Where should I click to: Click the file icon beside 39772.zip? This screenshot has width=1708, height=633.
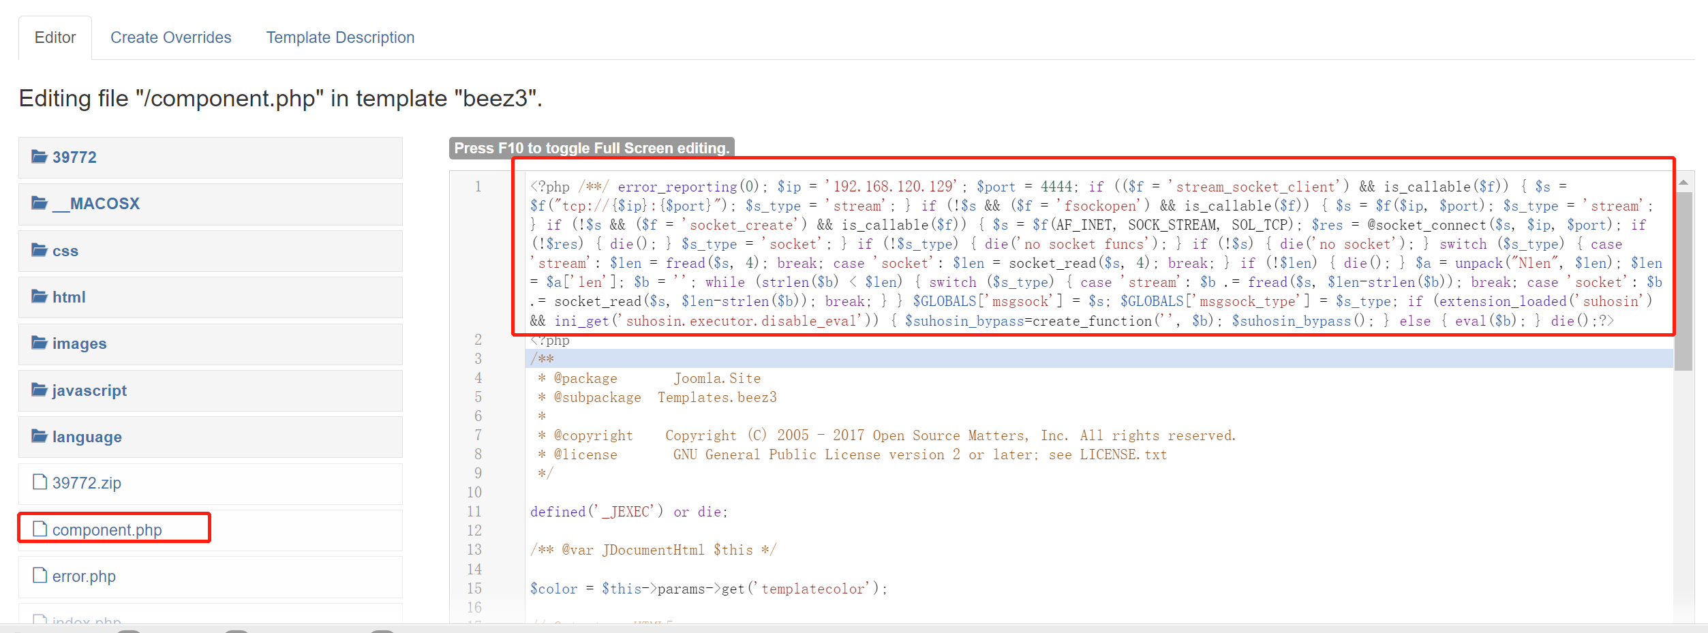[x=40, y=482]
